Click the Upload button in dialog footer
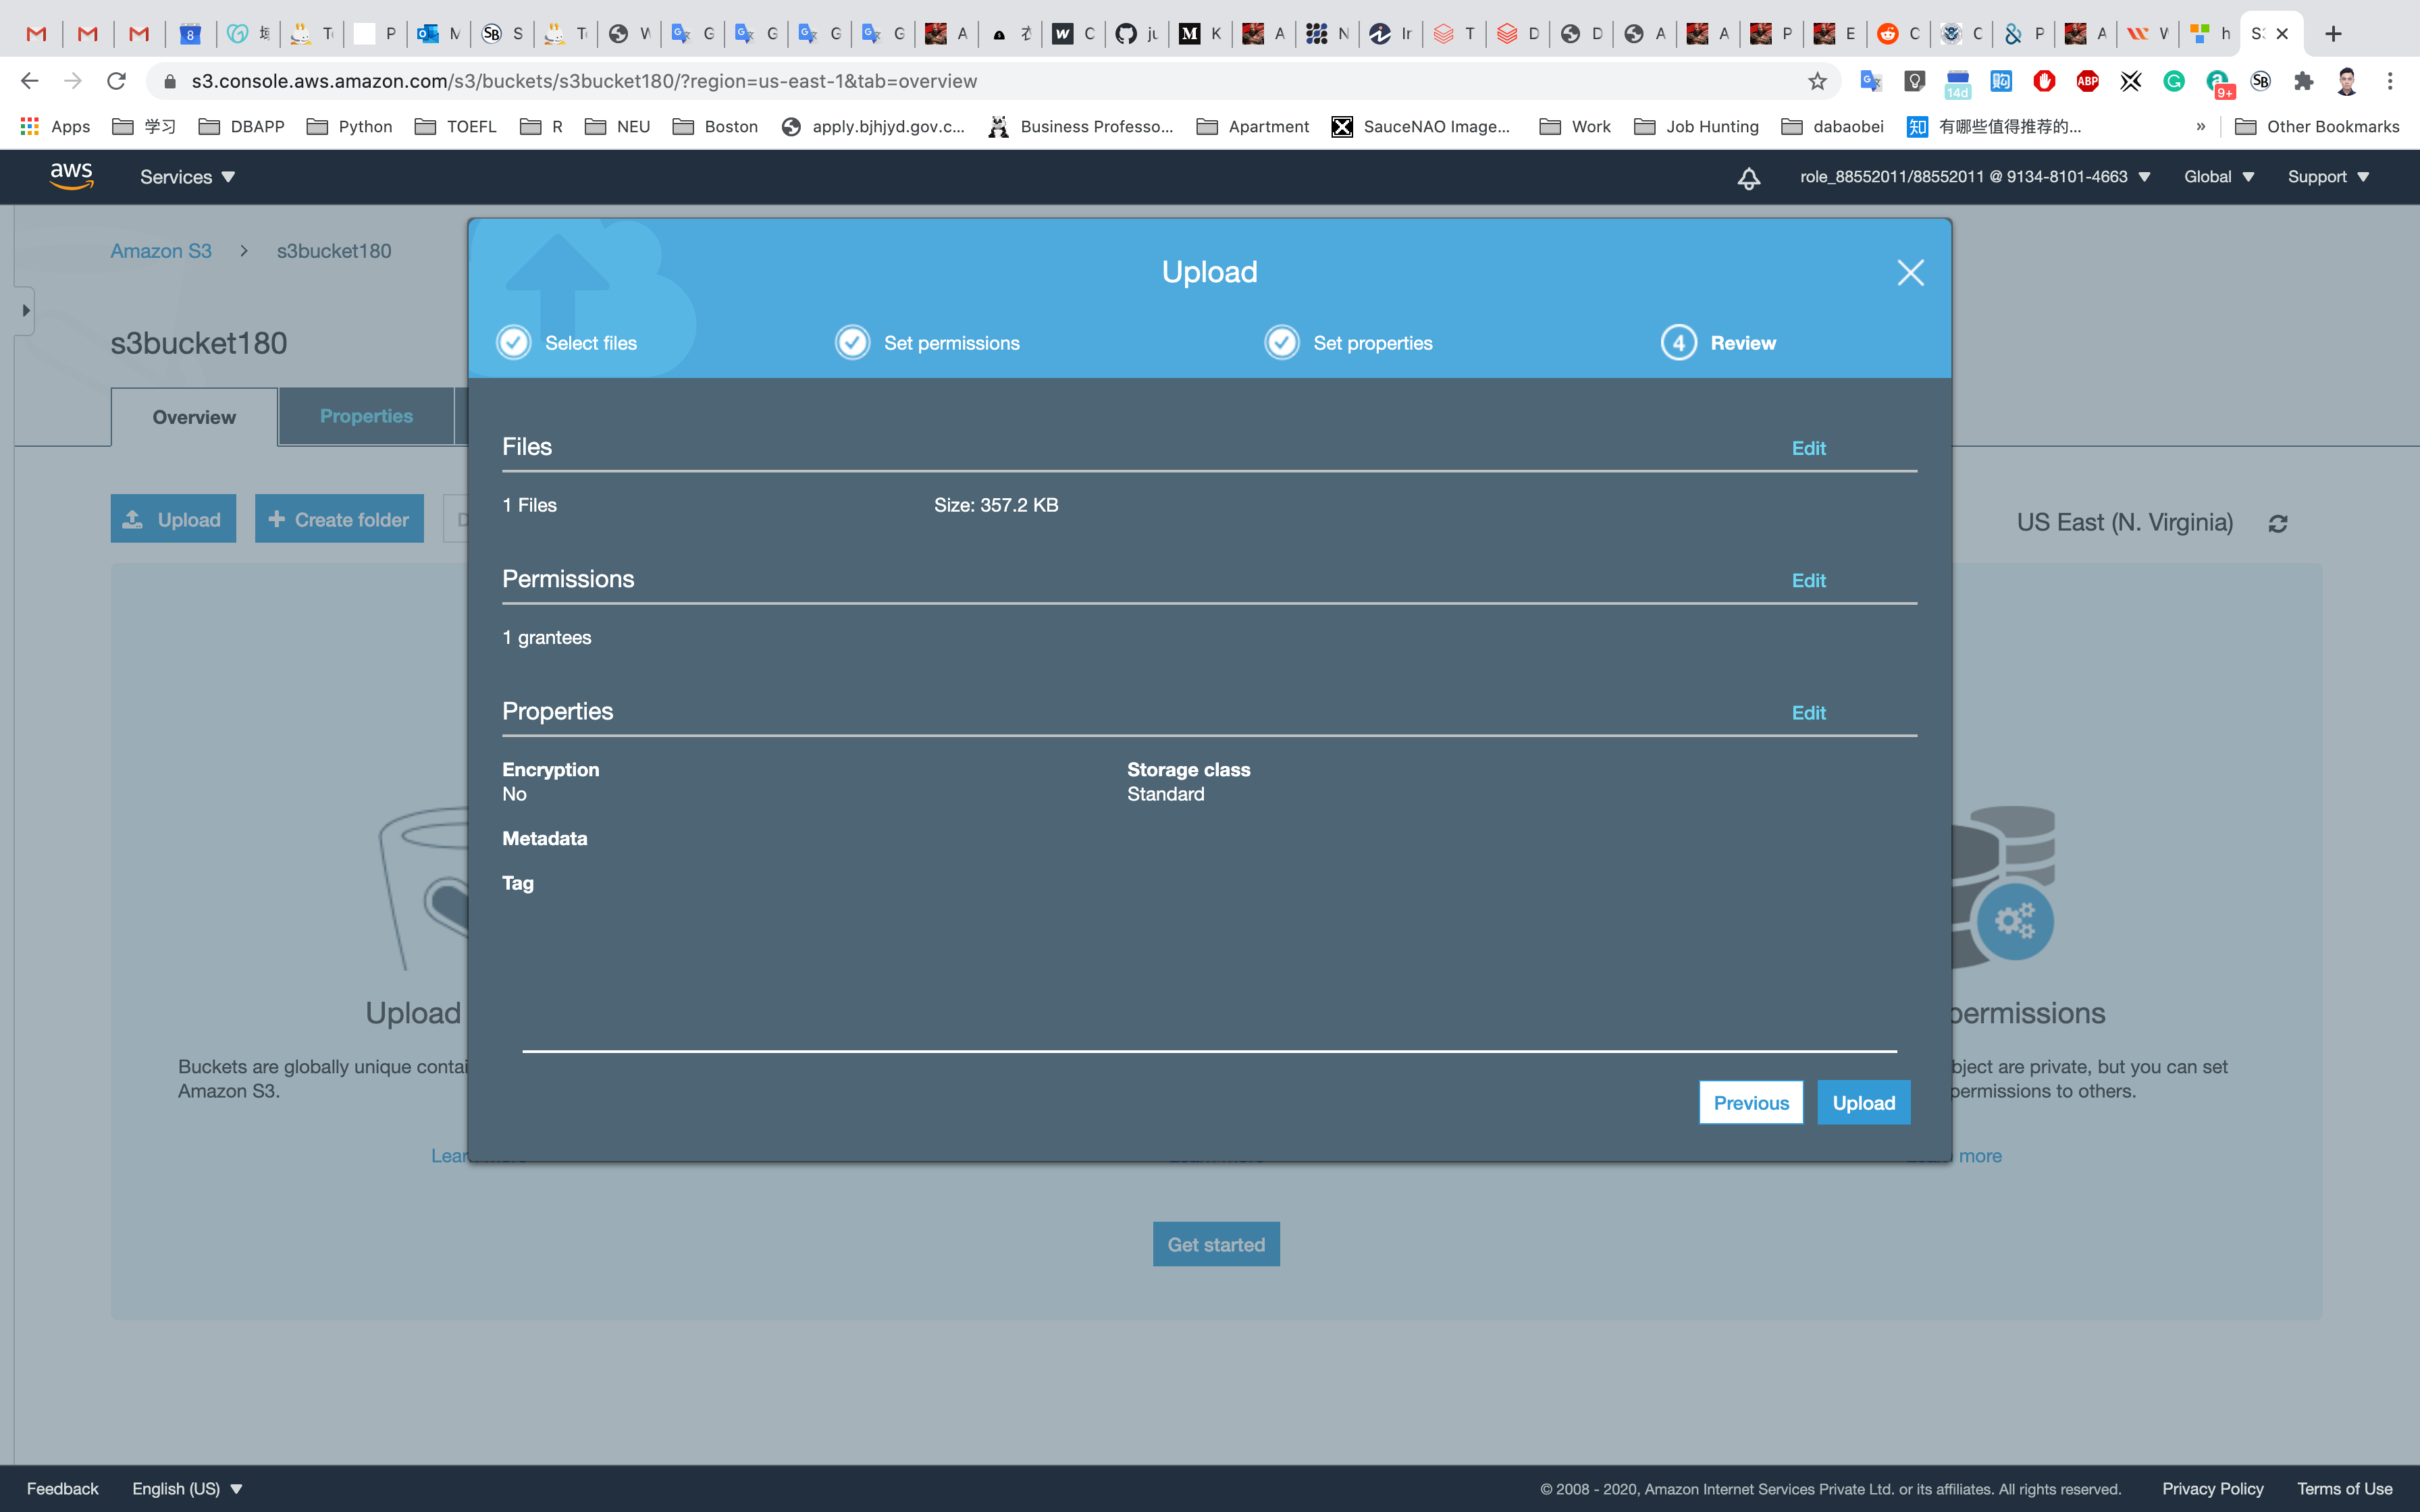This screenshot has width=2420, height=1512. 1863,1102
